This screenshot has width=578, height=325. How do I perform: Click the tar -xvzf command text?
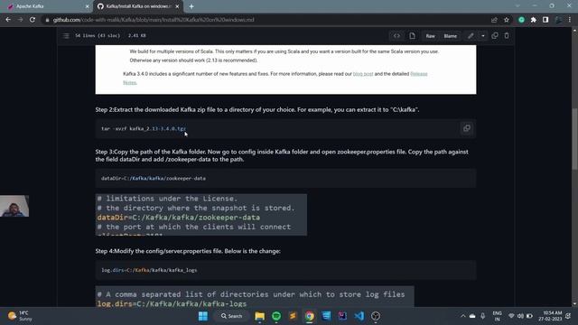pyautogui.click(x=144, y=128)
